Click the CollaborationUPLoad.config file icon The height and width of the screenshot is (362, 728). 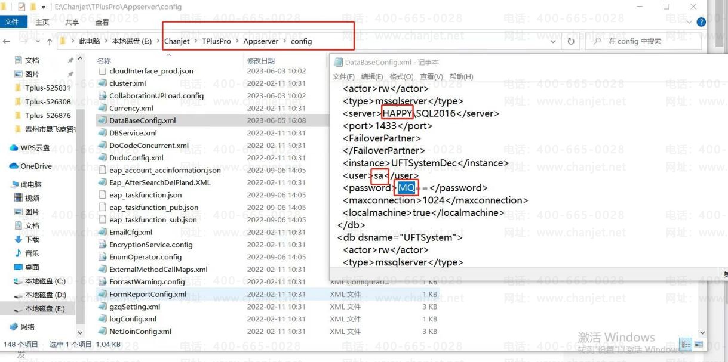point(102,95)
